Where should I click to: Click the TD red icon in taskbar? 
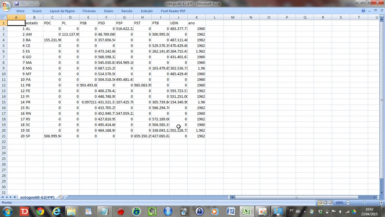[24, 212]
